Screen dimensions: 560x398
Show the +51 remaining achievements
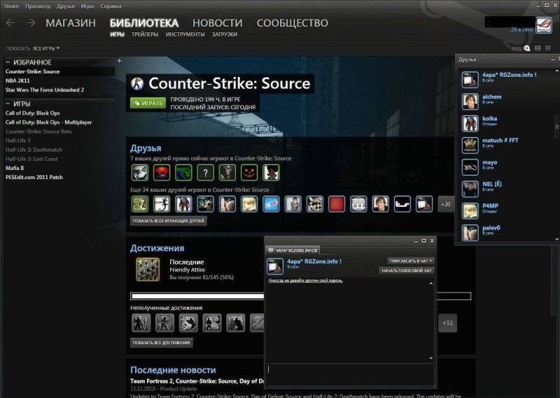(448, 323)
